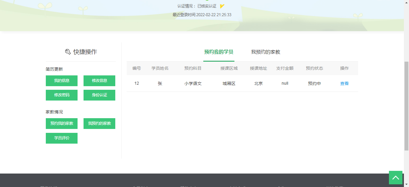The height and width of the screenshot is (187, 409).
Task: Open 我的信息 in quick actions
Action: [62, 81]
